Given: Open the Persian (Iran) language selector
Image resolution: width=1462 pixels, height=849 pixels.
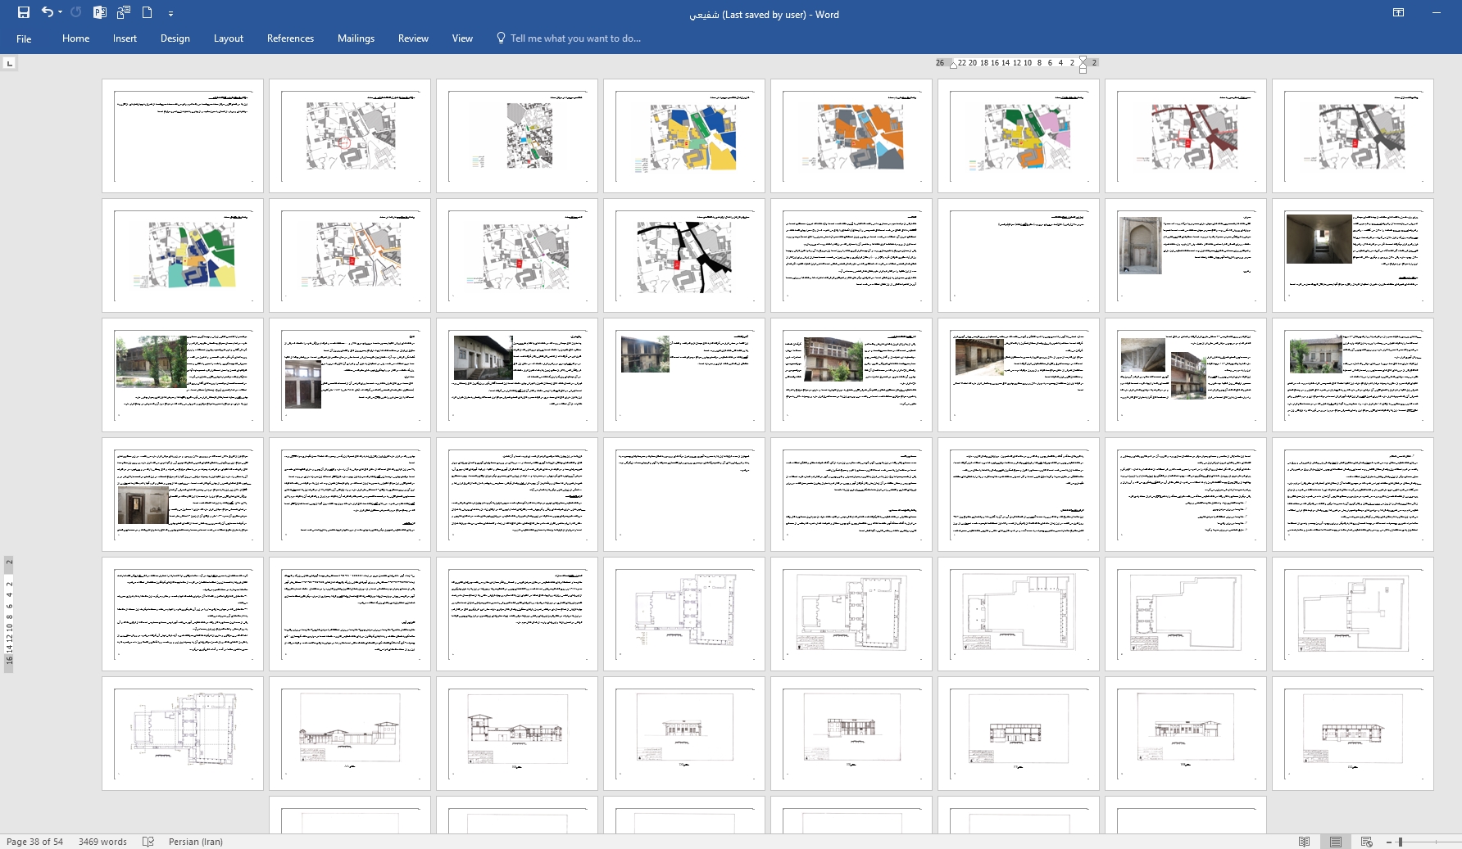Looking at the screenshot, I should (x=195, y=842).
